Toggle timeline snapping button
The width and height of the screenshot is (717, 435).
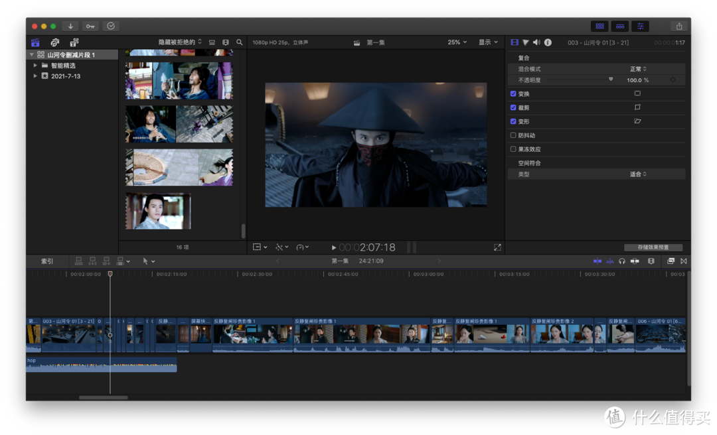point(635,261)
